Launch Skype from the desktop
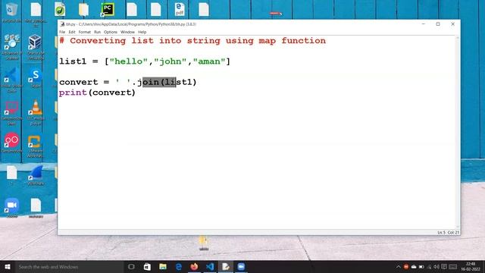 click(36, 75)
